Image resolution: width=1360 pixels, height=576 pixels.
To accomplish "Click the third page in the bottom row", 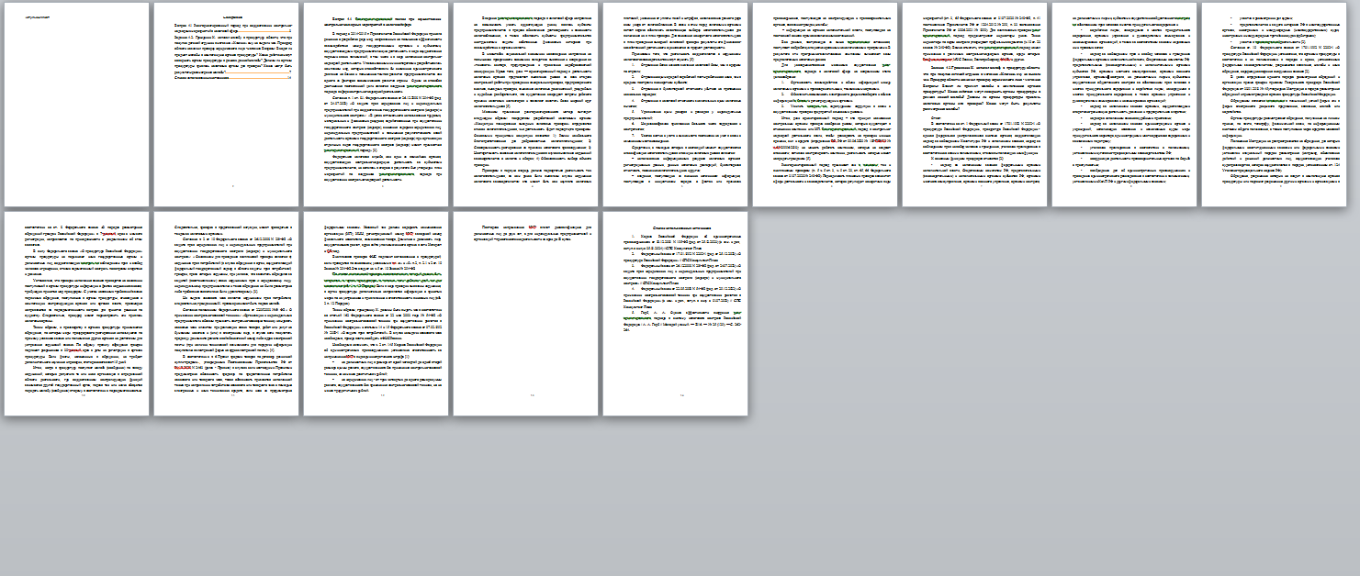I will click(x=376, y=314).
